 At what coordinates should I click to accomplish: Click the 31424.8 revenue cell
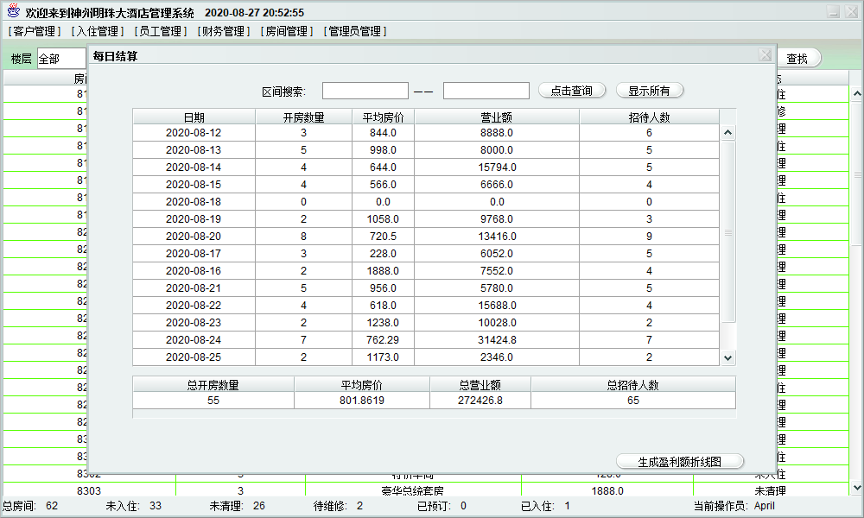[x=497, y=340]
